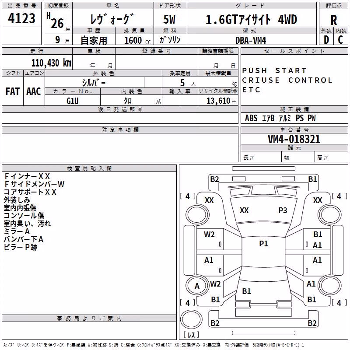Click the 後日発送部品 header
Viewport: 350px width, 350px height.
click(x=120, y=109)
